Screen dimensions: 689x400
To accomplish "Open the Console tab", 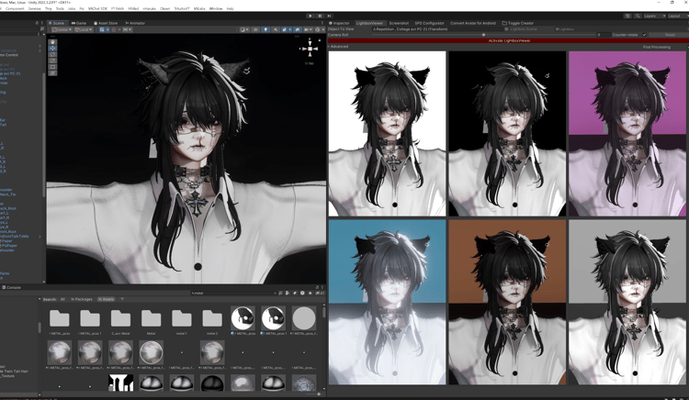I will 11,288.
